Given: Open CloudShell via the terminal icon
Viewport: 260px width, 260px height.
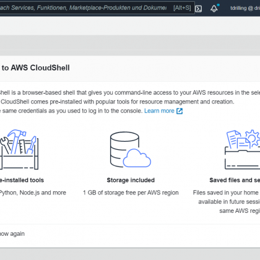Looking at the screenshot, I should [x=198, y=9].
